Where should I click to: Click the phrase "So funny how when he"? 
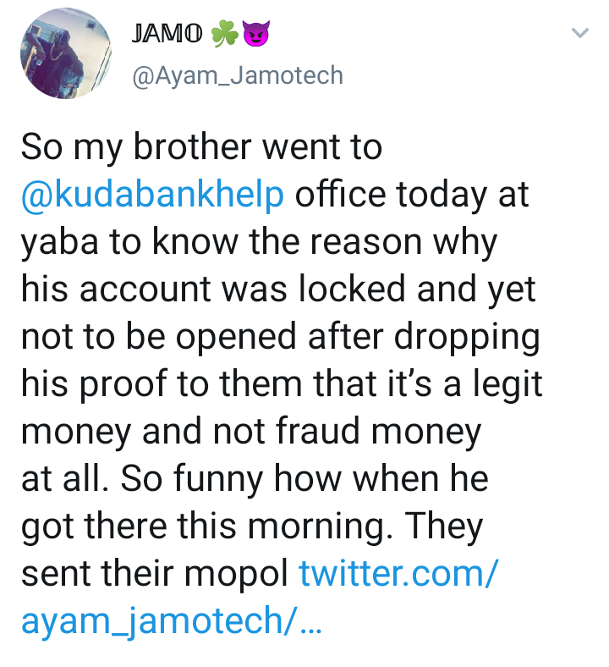(306, 480)
